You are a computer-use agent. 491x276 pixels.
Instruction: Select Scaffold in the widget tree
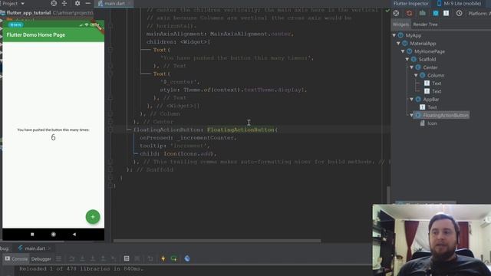(427, 60)
